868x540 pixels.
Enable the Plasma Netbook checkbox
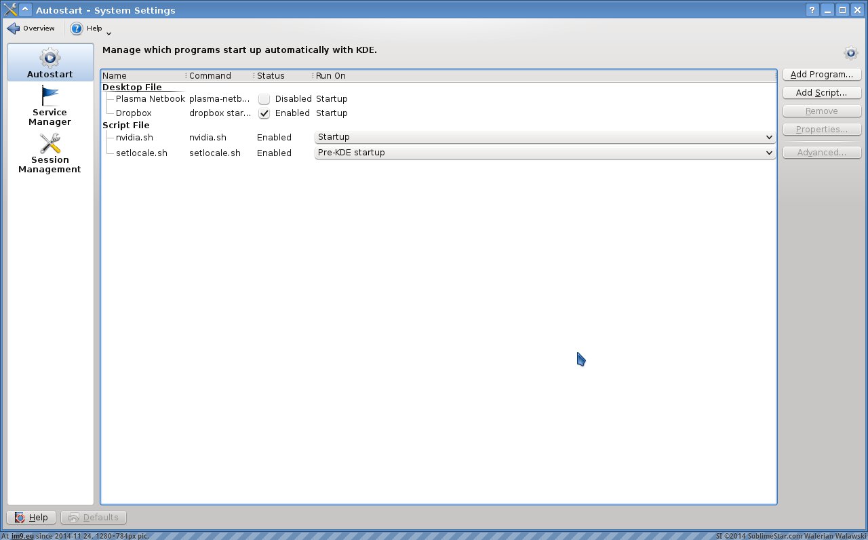[x=264, y=99]
